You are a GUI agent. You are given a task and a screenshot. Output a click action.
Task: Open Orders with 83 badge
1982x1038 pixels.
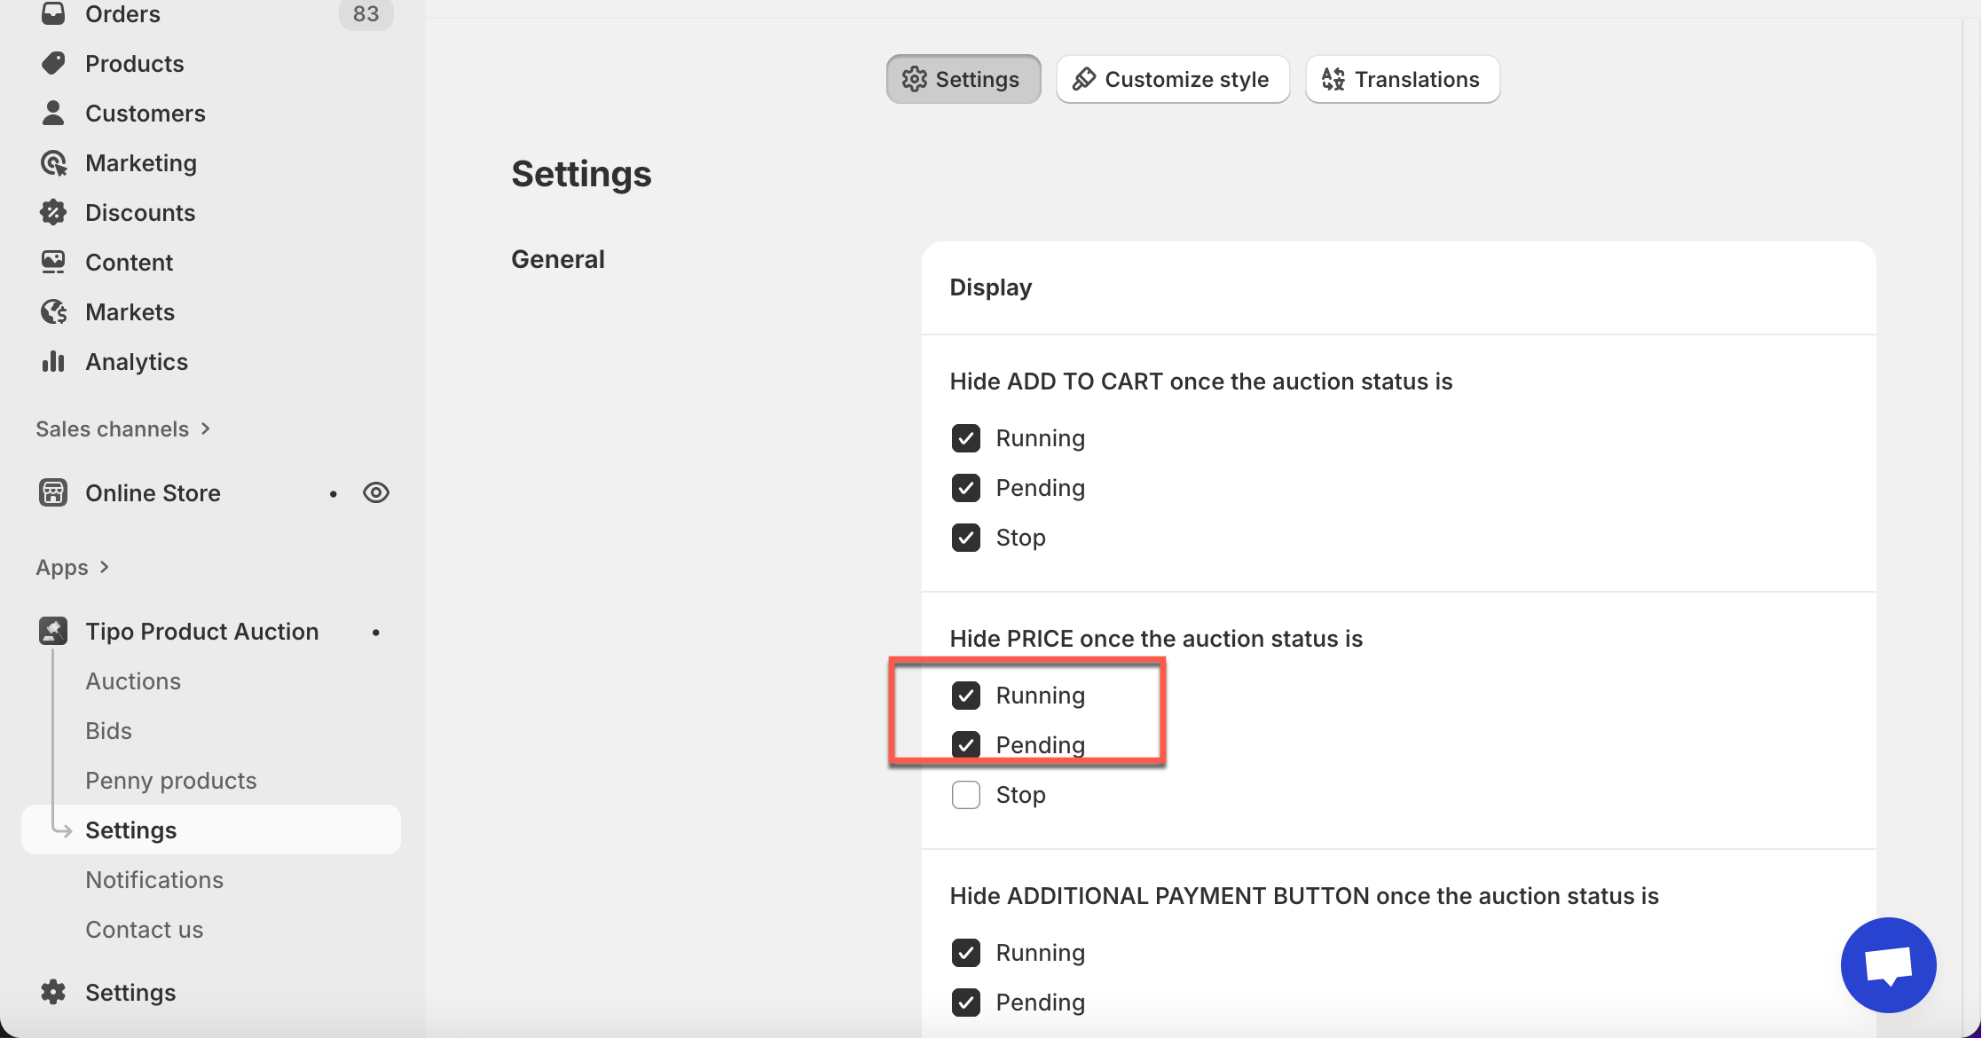122,14
